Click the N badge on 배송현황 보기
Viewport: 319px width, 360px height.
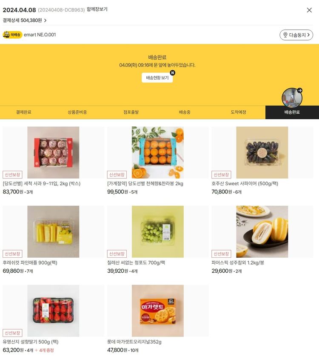[x=172, y=73]
